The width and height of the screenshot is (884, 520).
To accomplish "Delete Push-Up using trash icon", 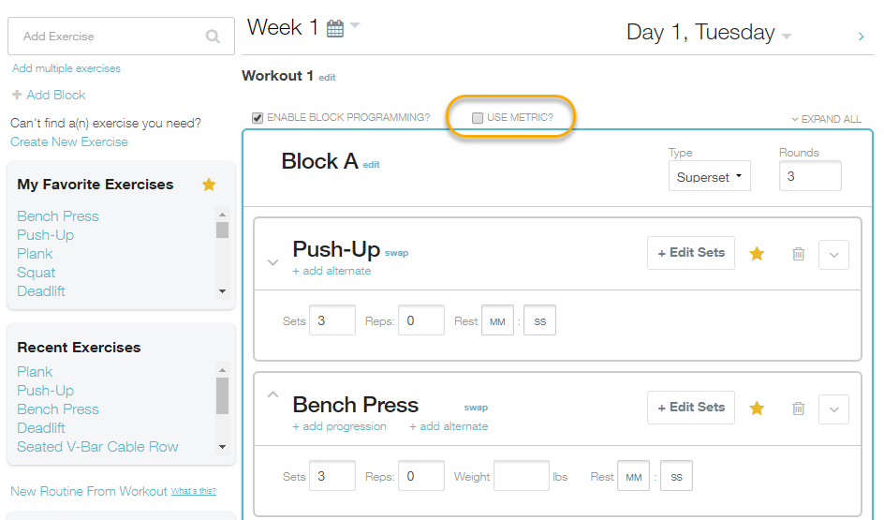I will tap(798, 254).
